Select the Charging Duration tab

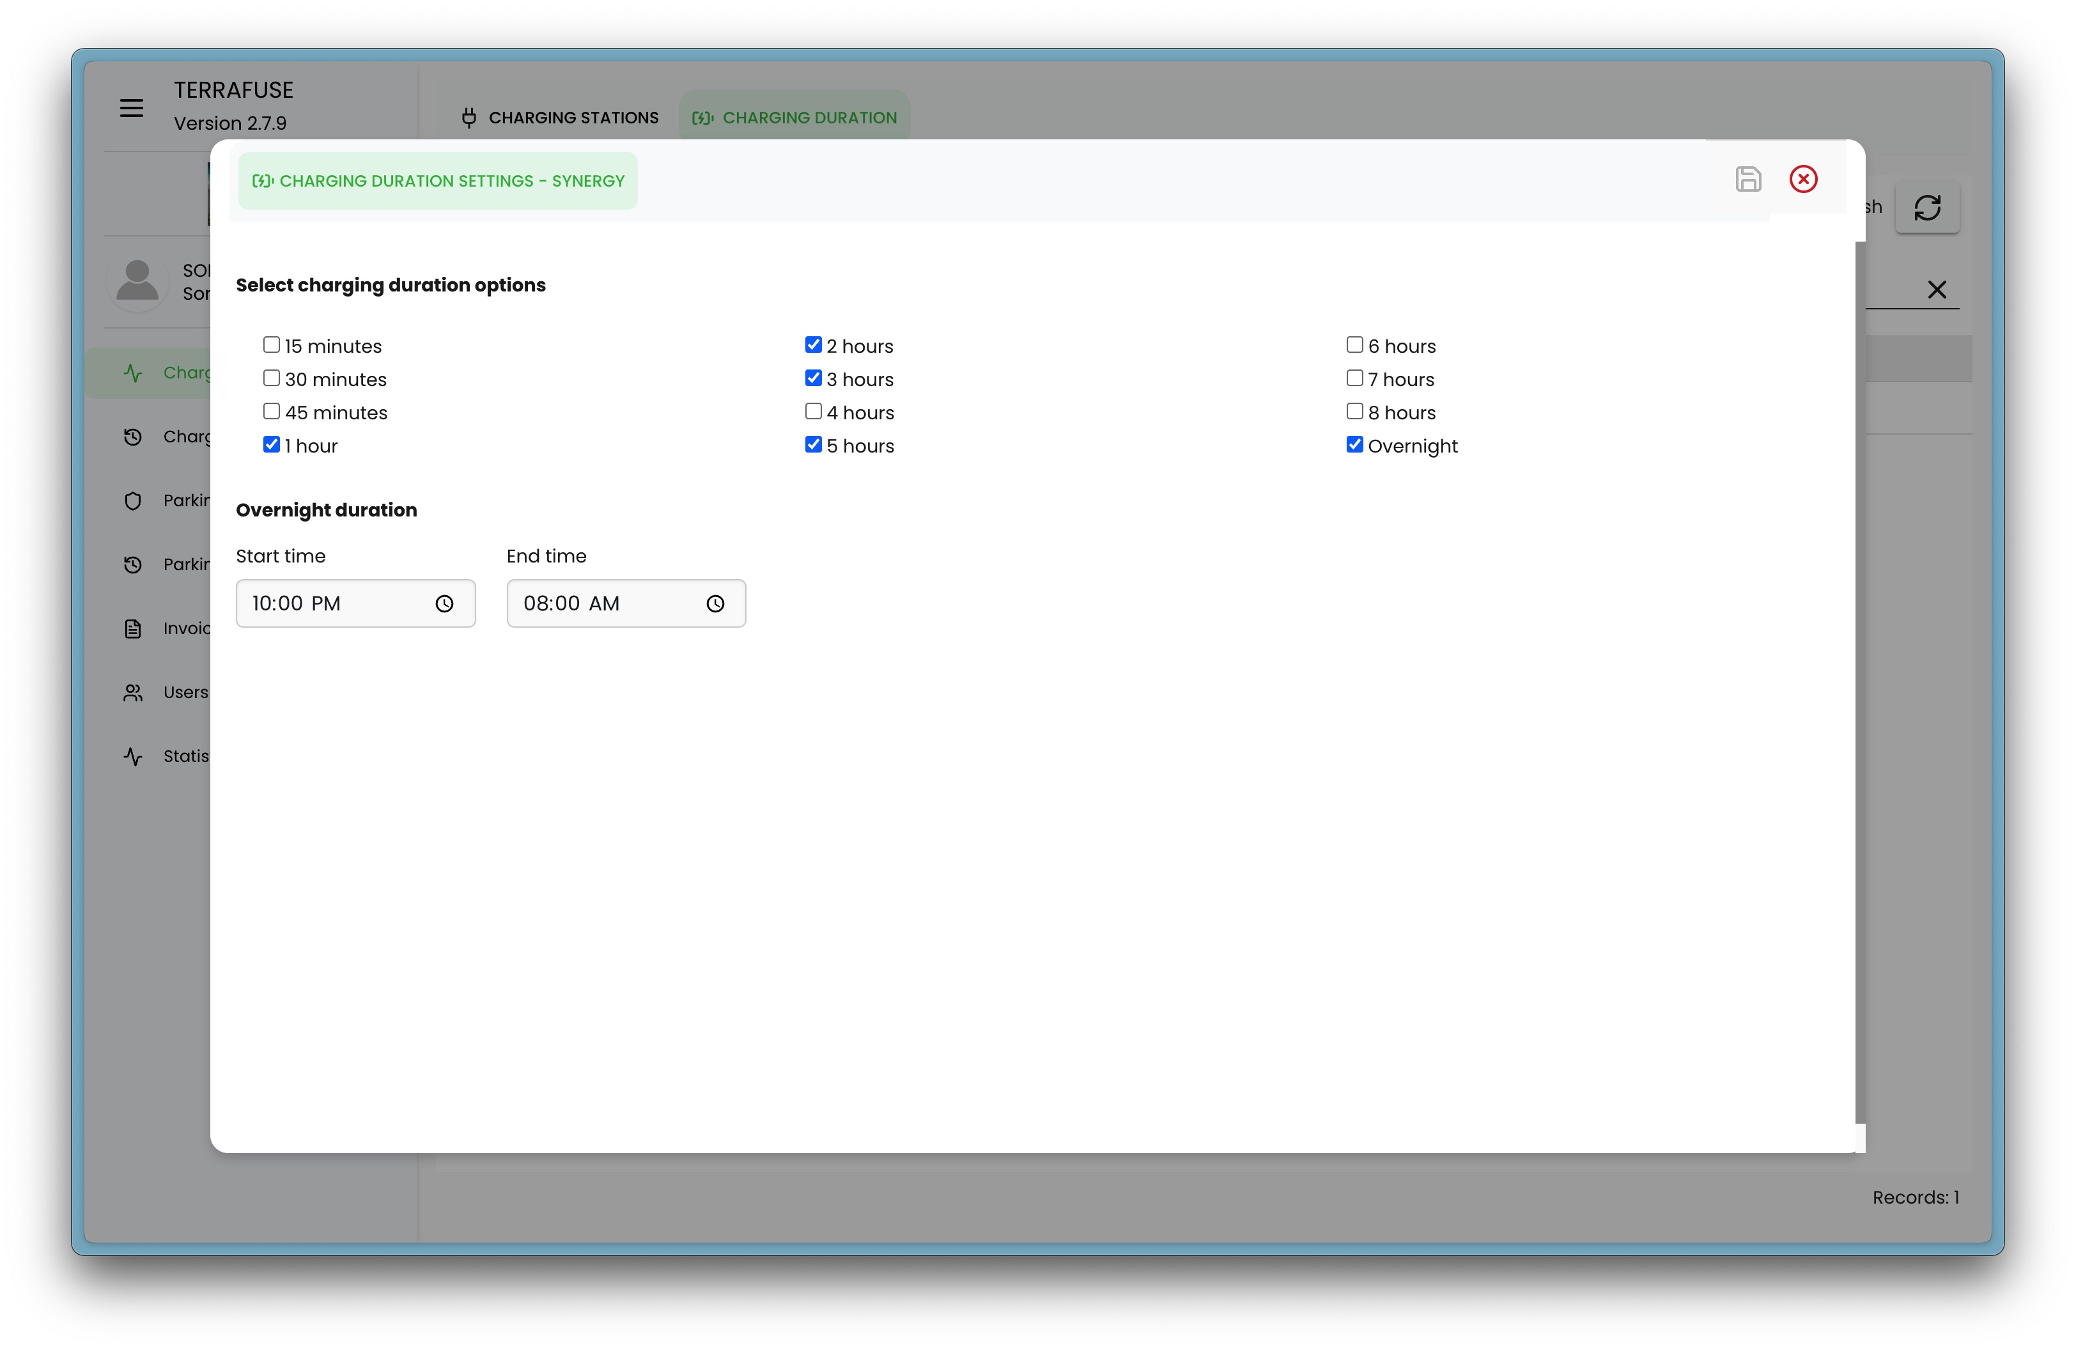794,118
